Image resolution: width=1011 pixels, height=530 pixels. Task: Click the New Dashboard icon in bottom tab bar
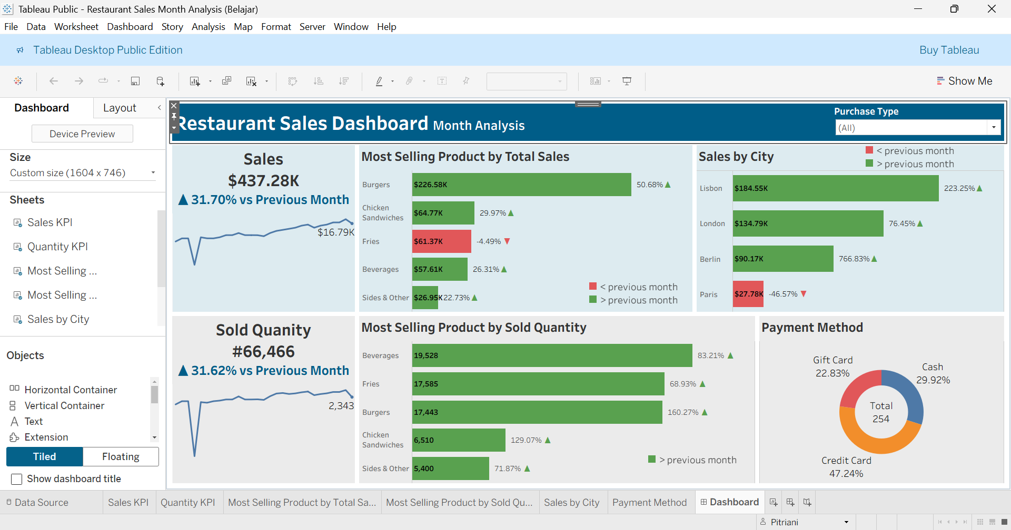pos(790,503)
